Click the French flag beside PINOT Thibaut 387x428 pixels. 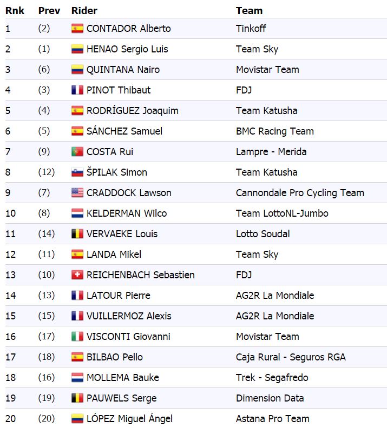tap(77, 90)
